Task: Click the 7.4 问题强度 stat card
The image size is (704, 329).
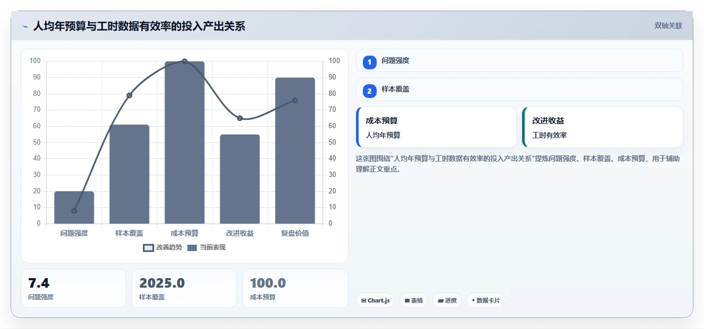Action: 73,288
